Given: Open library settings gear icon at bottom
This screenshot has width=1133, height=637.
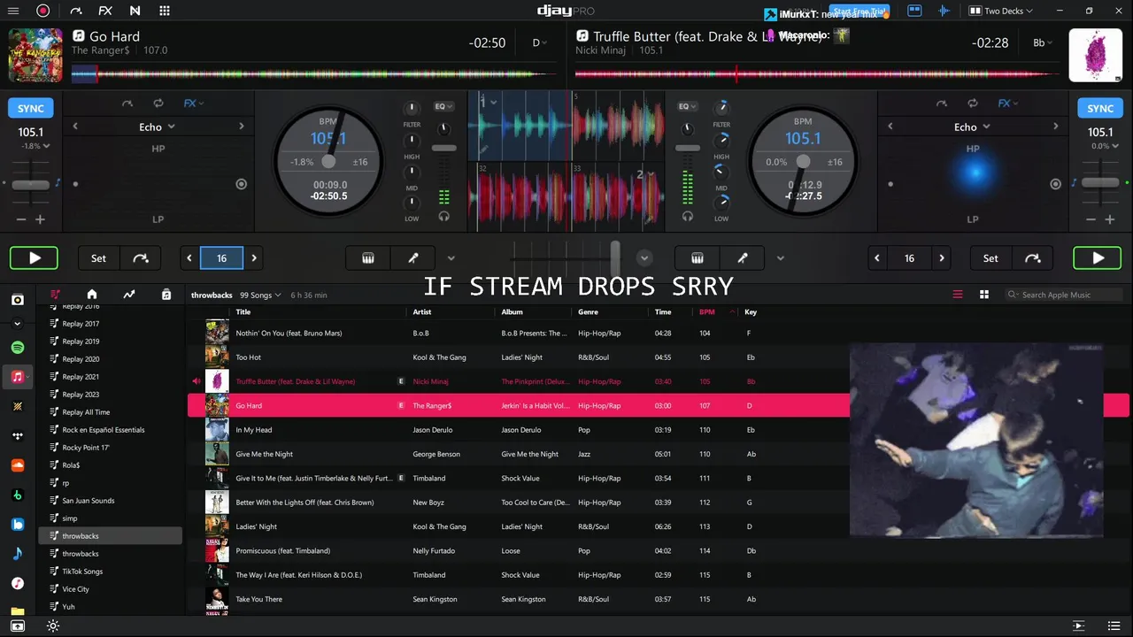Looking at the screenshot, I should (53, 626).
